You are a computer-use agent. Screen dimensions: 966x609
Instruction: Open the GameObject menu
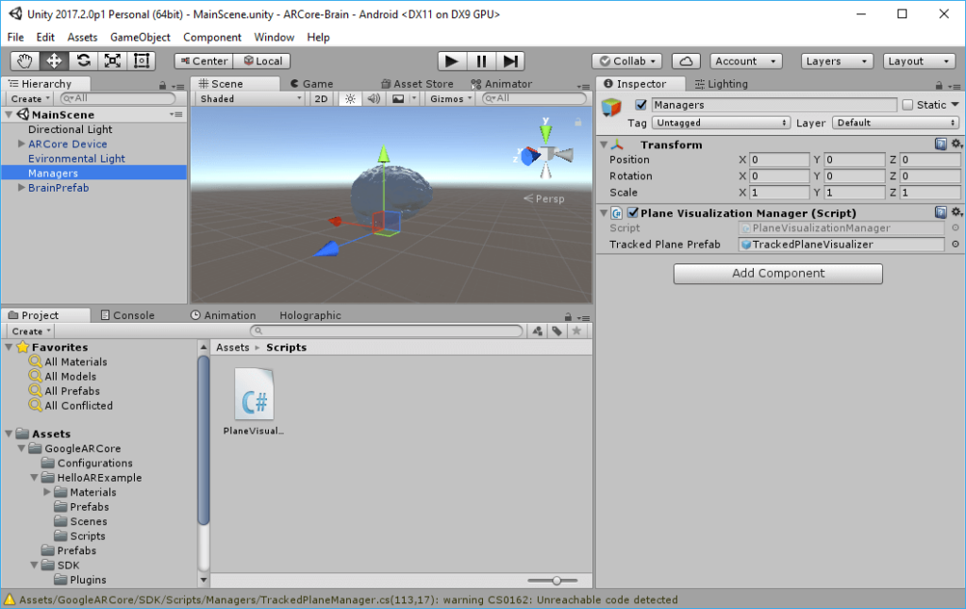tap(141, 37)
